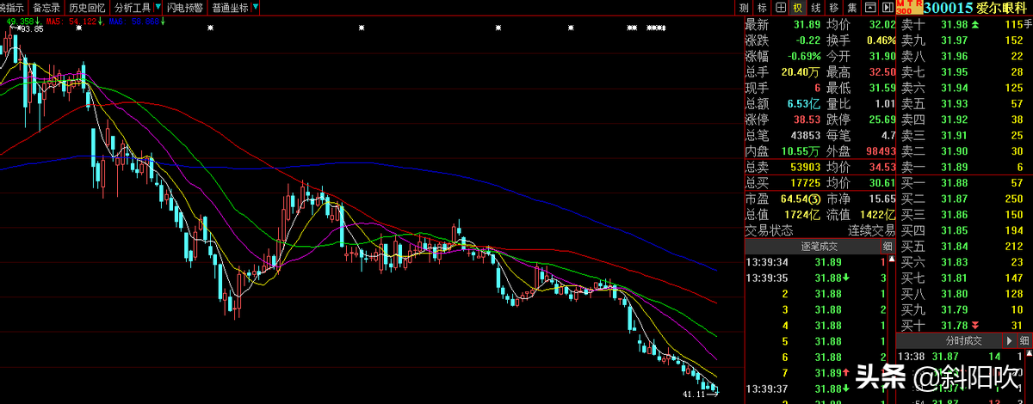Screen dimensions: 1033x404
Task: Expand dropdown arrow next to 普通坐标
Action: point(255,8)
